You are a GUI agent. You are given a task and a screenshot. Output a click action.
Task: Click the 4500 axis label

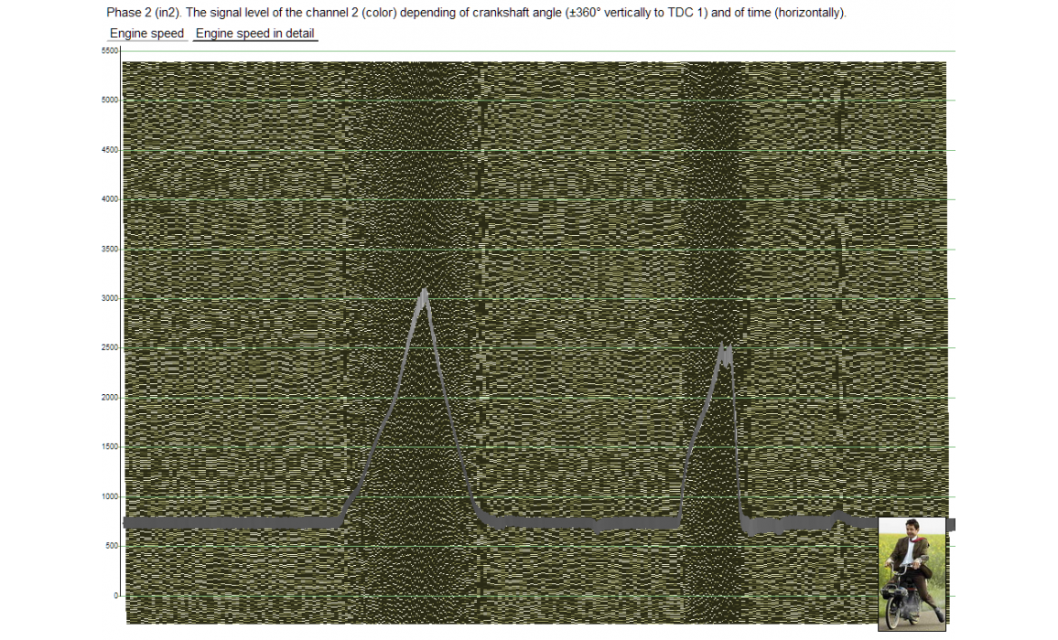(110, 150)
